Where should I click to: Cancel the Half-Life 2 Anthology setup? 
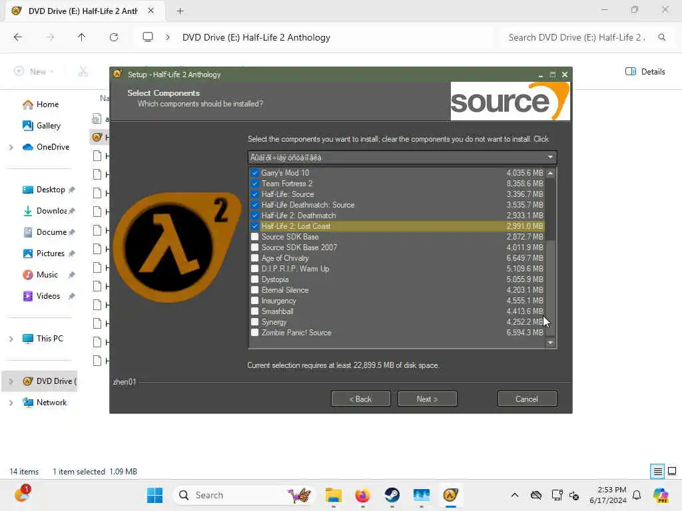click(527, 399)
